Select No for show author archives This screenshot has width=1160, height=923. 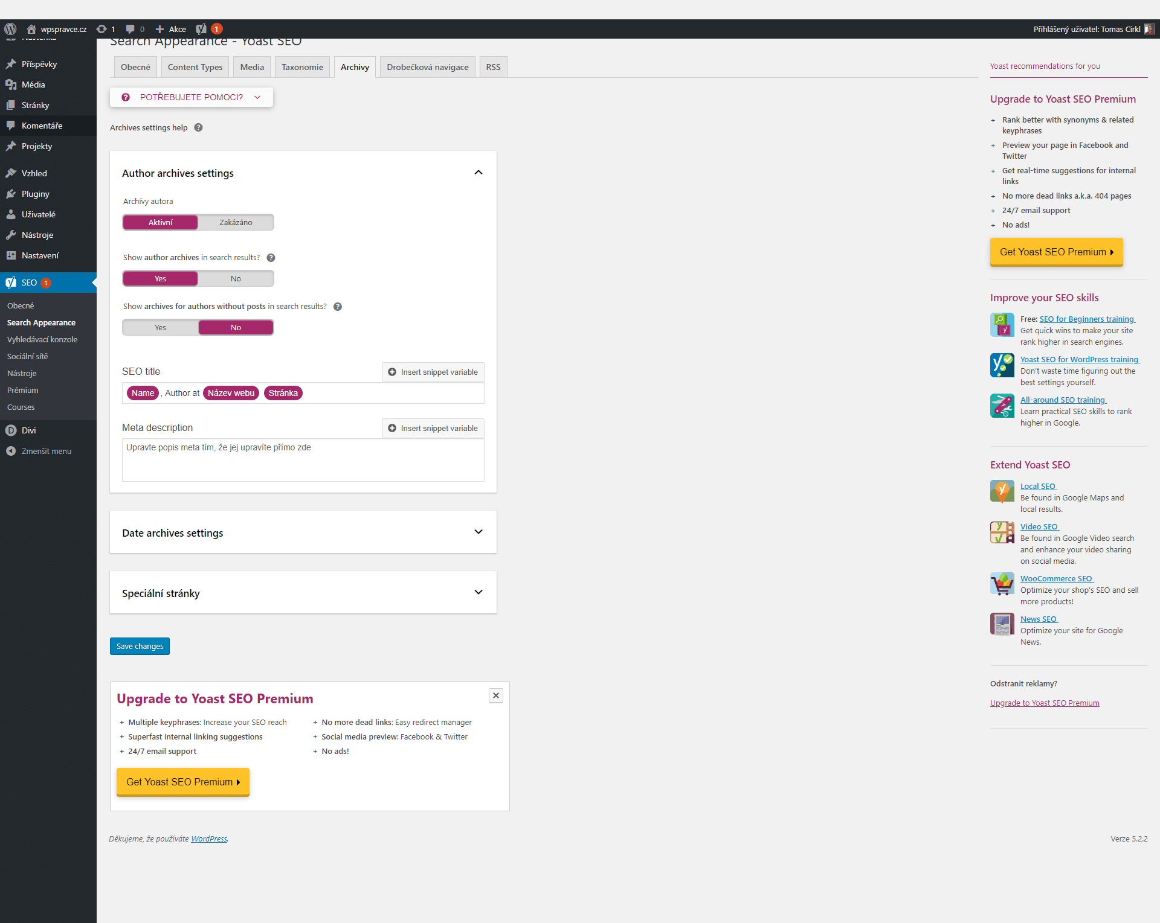click(x=236, y=278)
